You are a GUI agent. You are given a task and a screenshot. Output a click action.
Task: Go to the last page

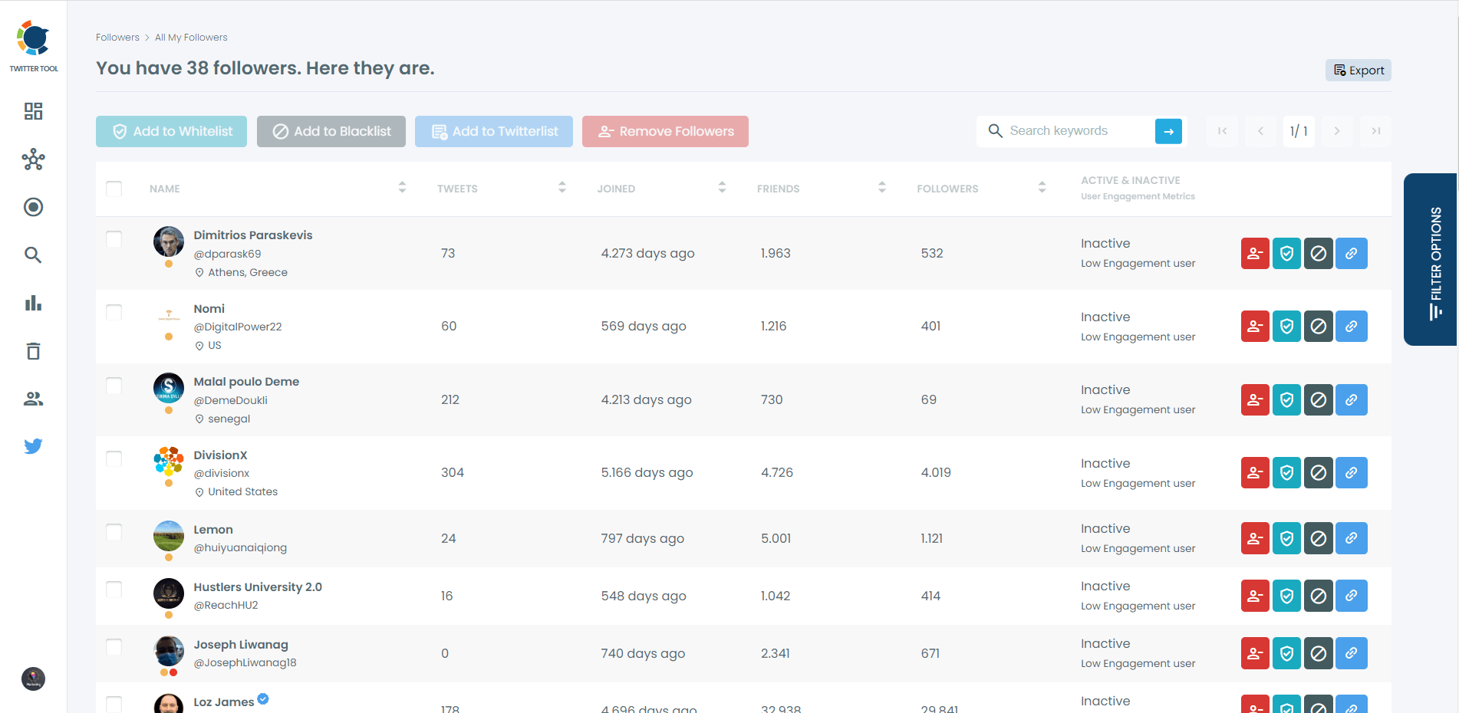[1376, 131]
